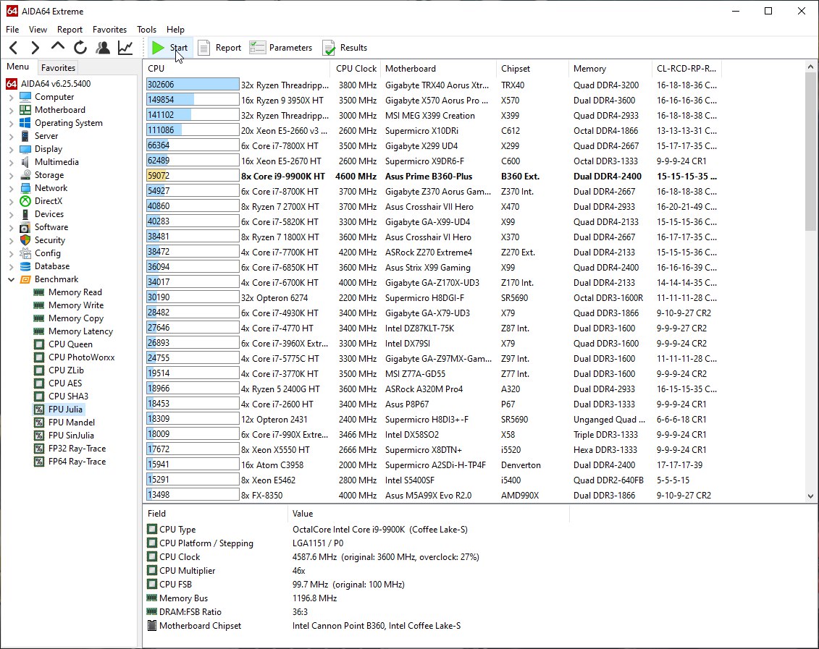Collapse the Benchmark tree node
This screenshot has height=649, width=819.
coord(11,279)
